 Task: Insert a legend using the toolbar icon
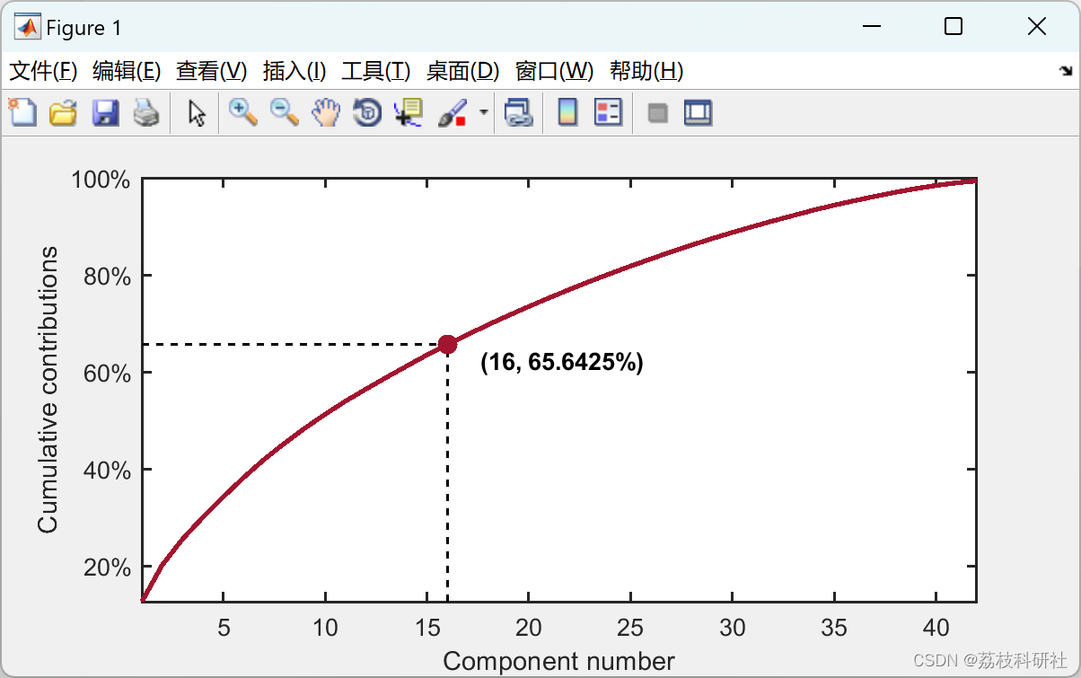pos(608,112)
